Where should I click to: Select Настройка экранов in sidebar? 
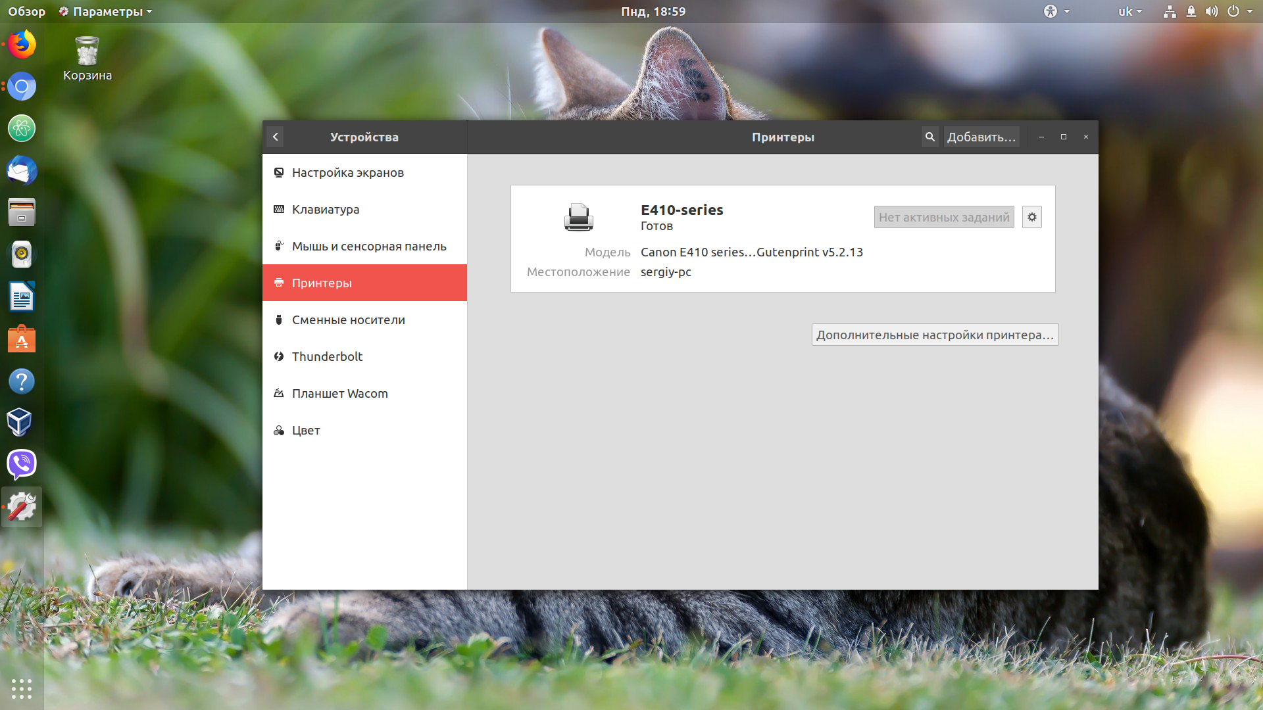pyautogui.click(x=364, y=172)
